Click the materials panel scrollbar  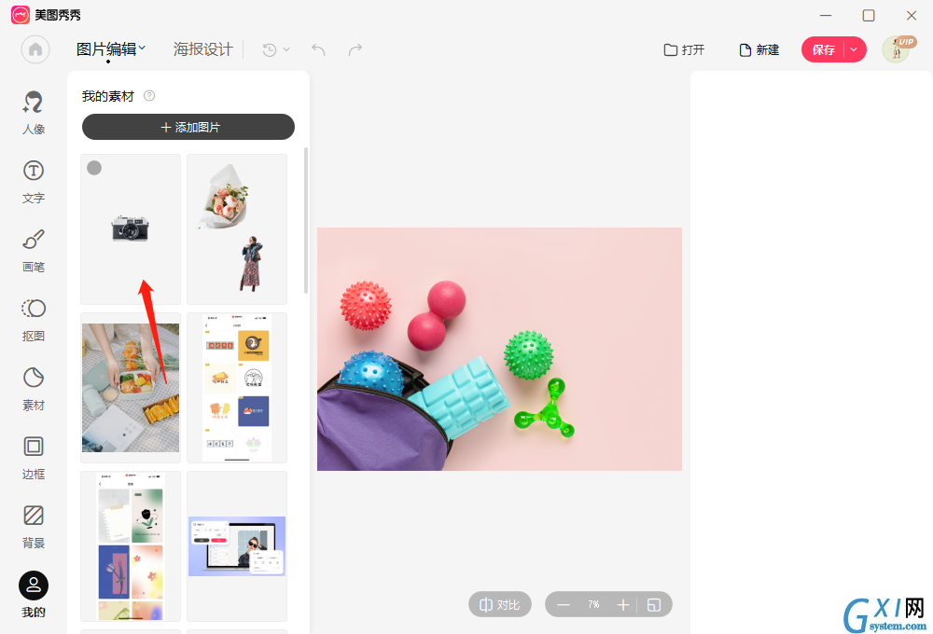click(x=306, y=220)
